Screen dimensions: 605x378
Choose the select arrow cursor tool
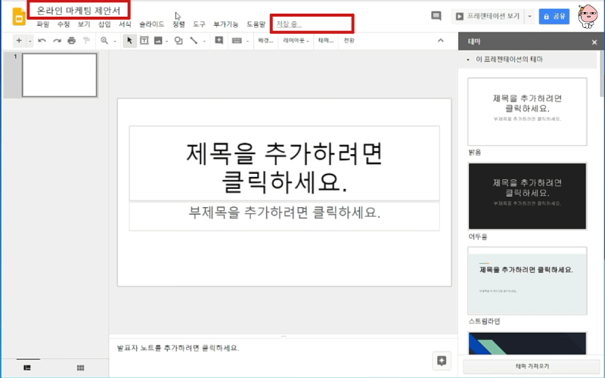coord(129,41)
